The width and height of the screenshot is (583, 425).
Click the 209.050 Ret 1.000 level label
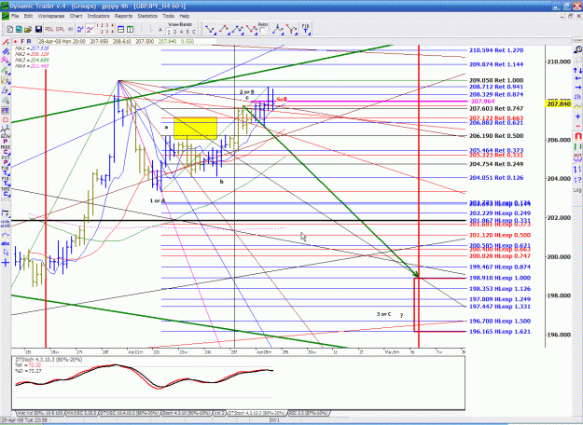(496, 80)
